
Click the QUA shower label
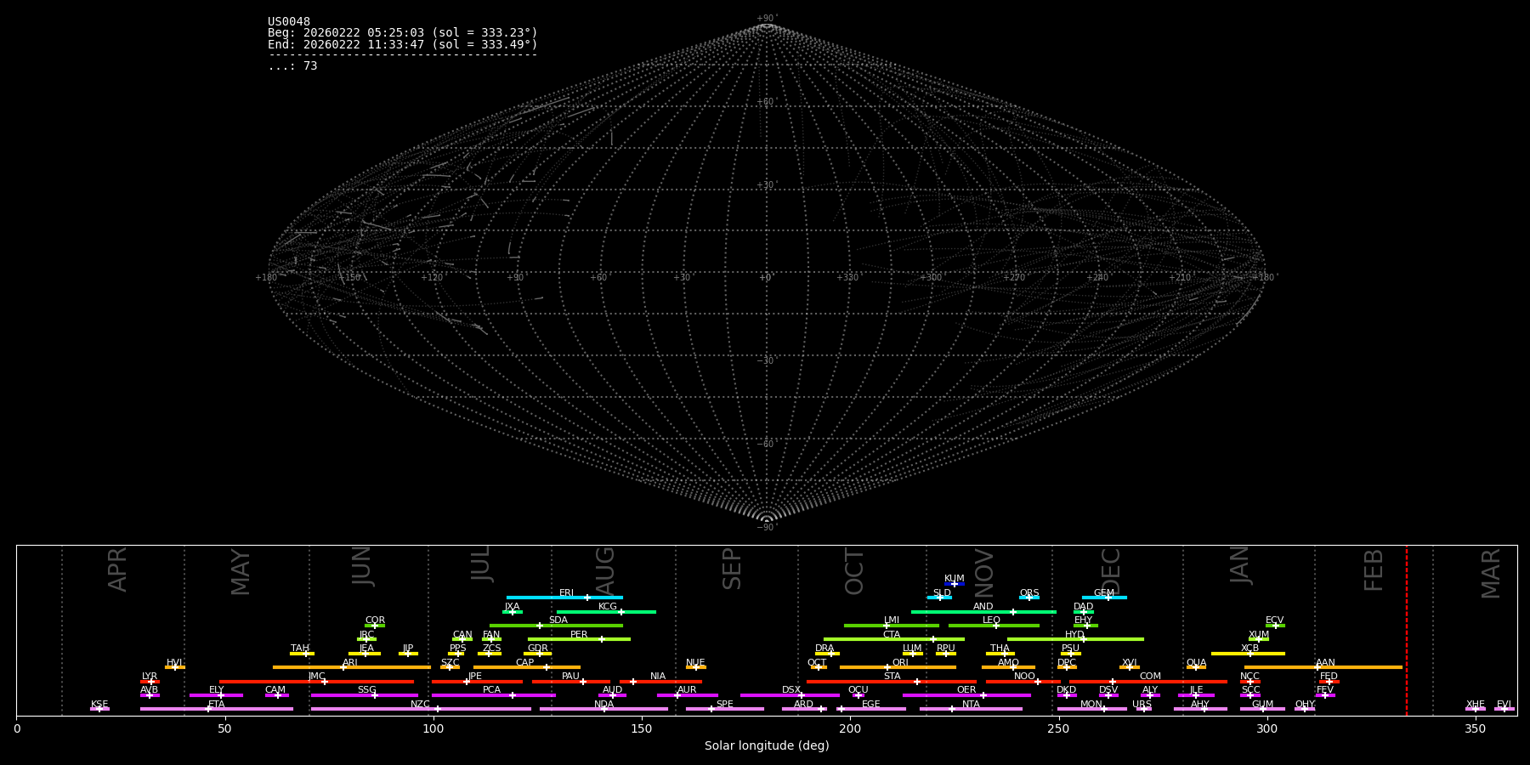(1196, 663)
